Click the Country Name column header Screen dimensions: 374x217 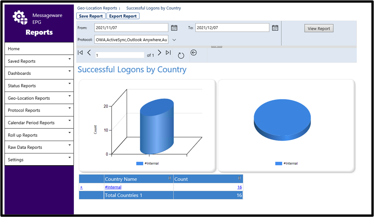138,179
